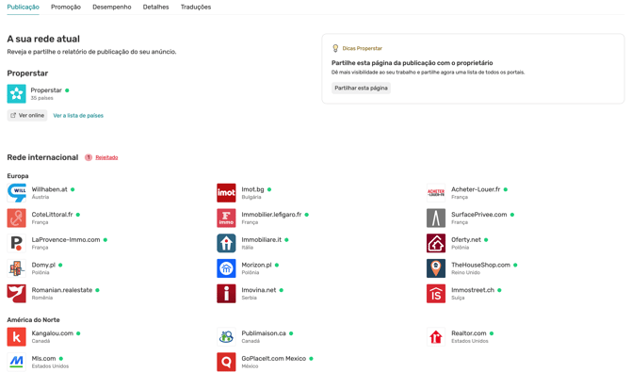The image size is (631, 372).
Task: Click the Acheter-Louer.fr logo icon
Action: (436, 193)
